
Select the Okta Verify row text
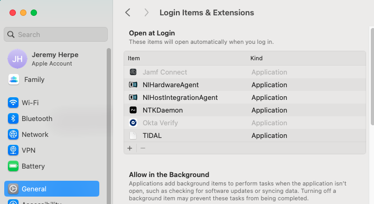[x=160, y=123]
